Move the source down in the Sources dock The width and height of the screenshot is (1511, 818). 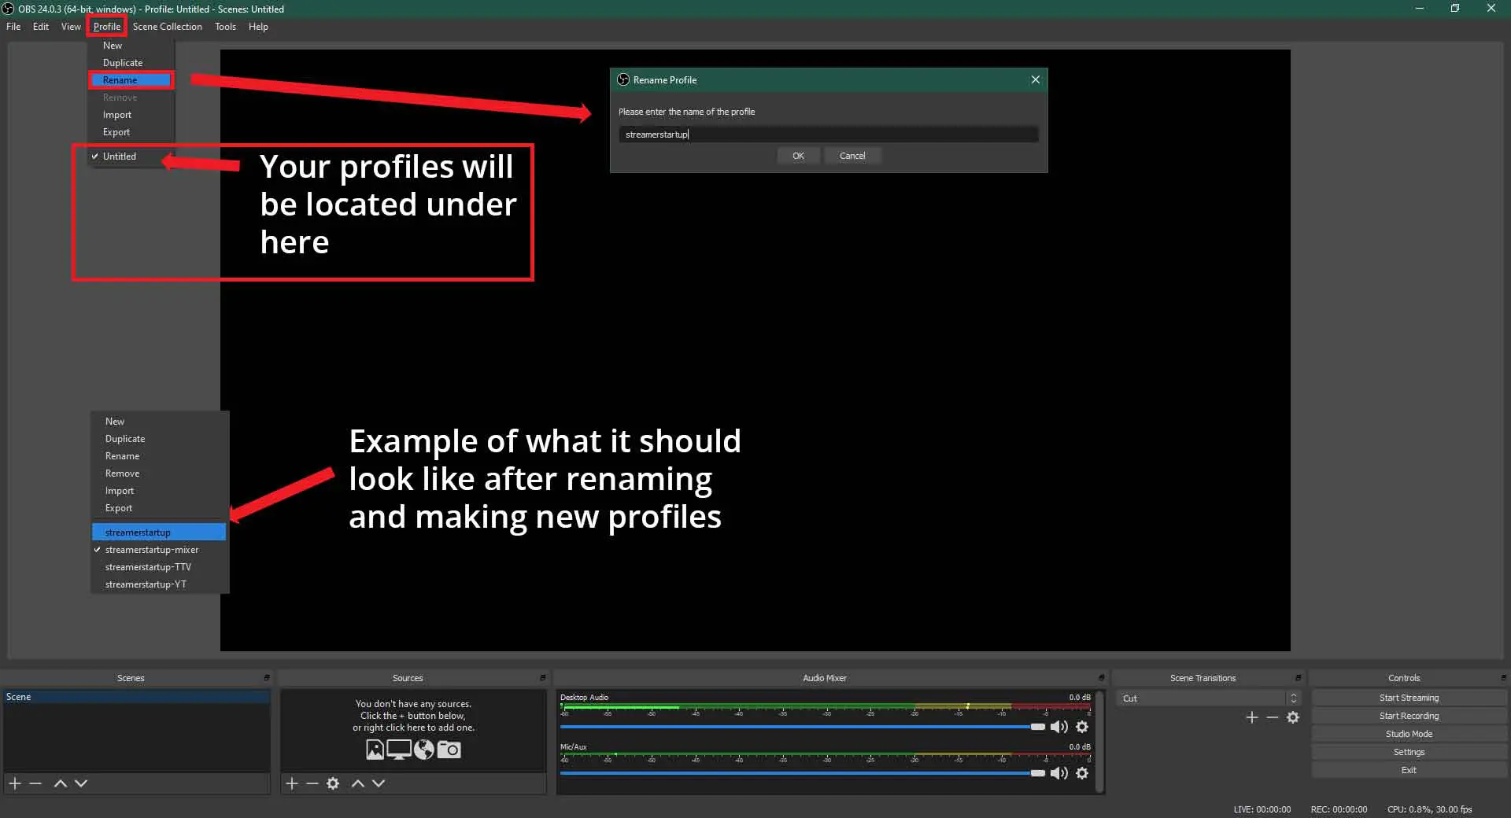379,783
